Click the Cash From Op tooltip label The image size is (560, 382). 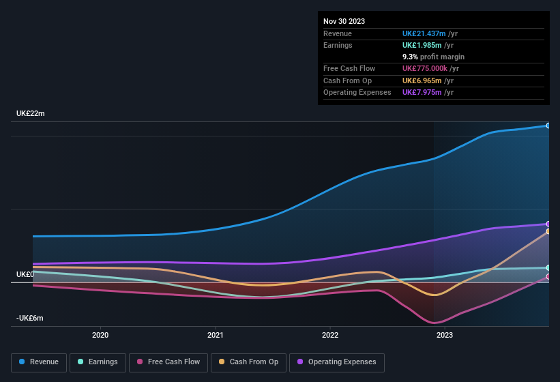click(347, 80)
